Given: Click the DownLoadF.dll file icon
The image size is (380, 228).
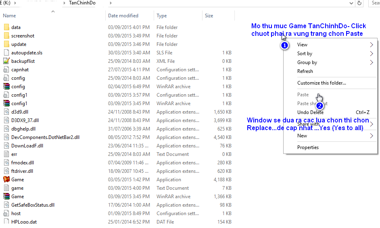Looking at the screenshot, I should (x=6, y=146).
